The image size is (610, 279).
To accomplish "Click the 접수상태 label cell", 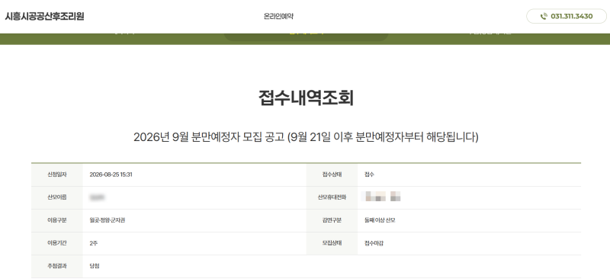I will coord(332,175).
